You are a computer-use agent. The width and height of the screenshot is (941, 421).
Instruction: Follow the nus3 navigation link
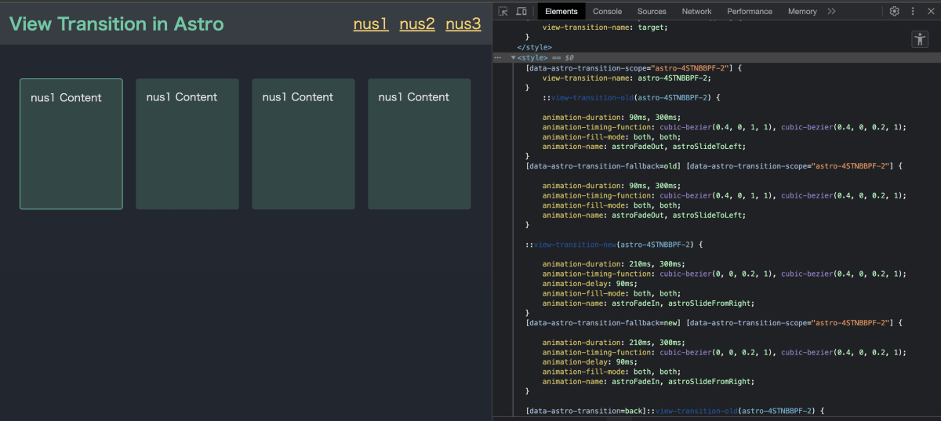tap(463, 24)
